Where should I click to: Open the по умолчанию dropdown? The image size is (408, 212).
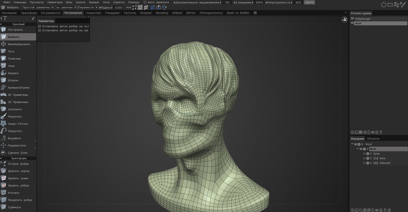point(66,7)
